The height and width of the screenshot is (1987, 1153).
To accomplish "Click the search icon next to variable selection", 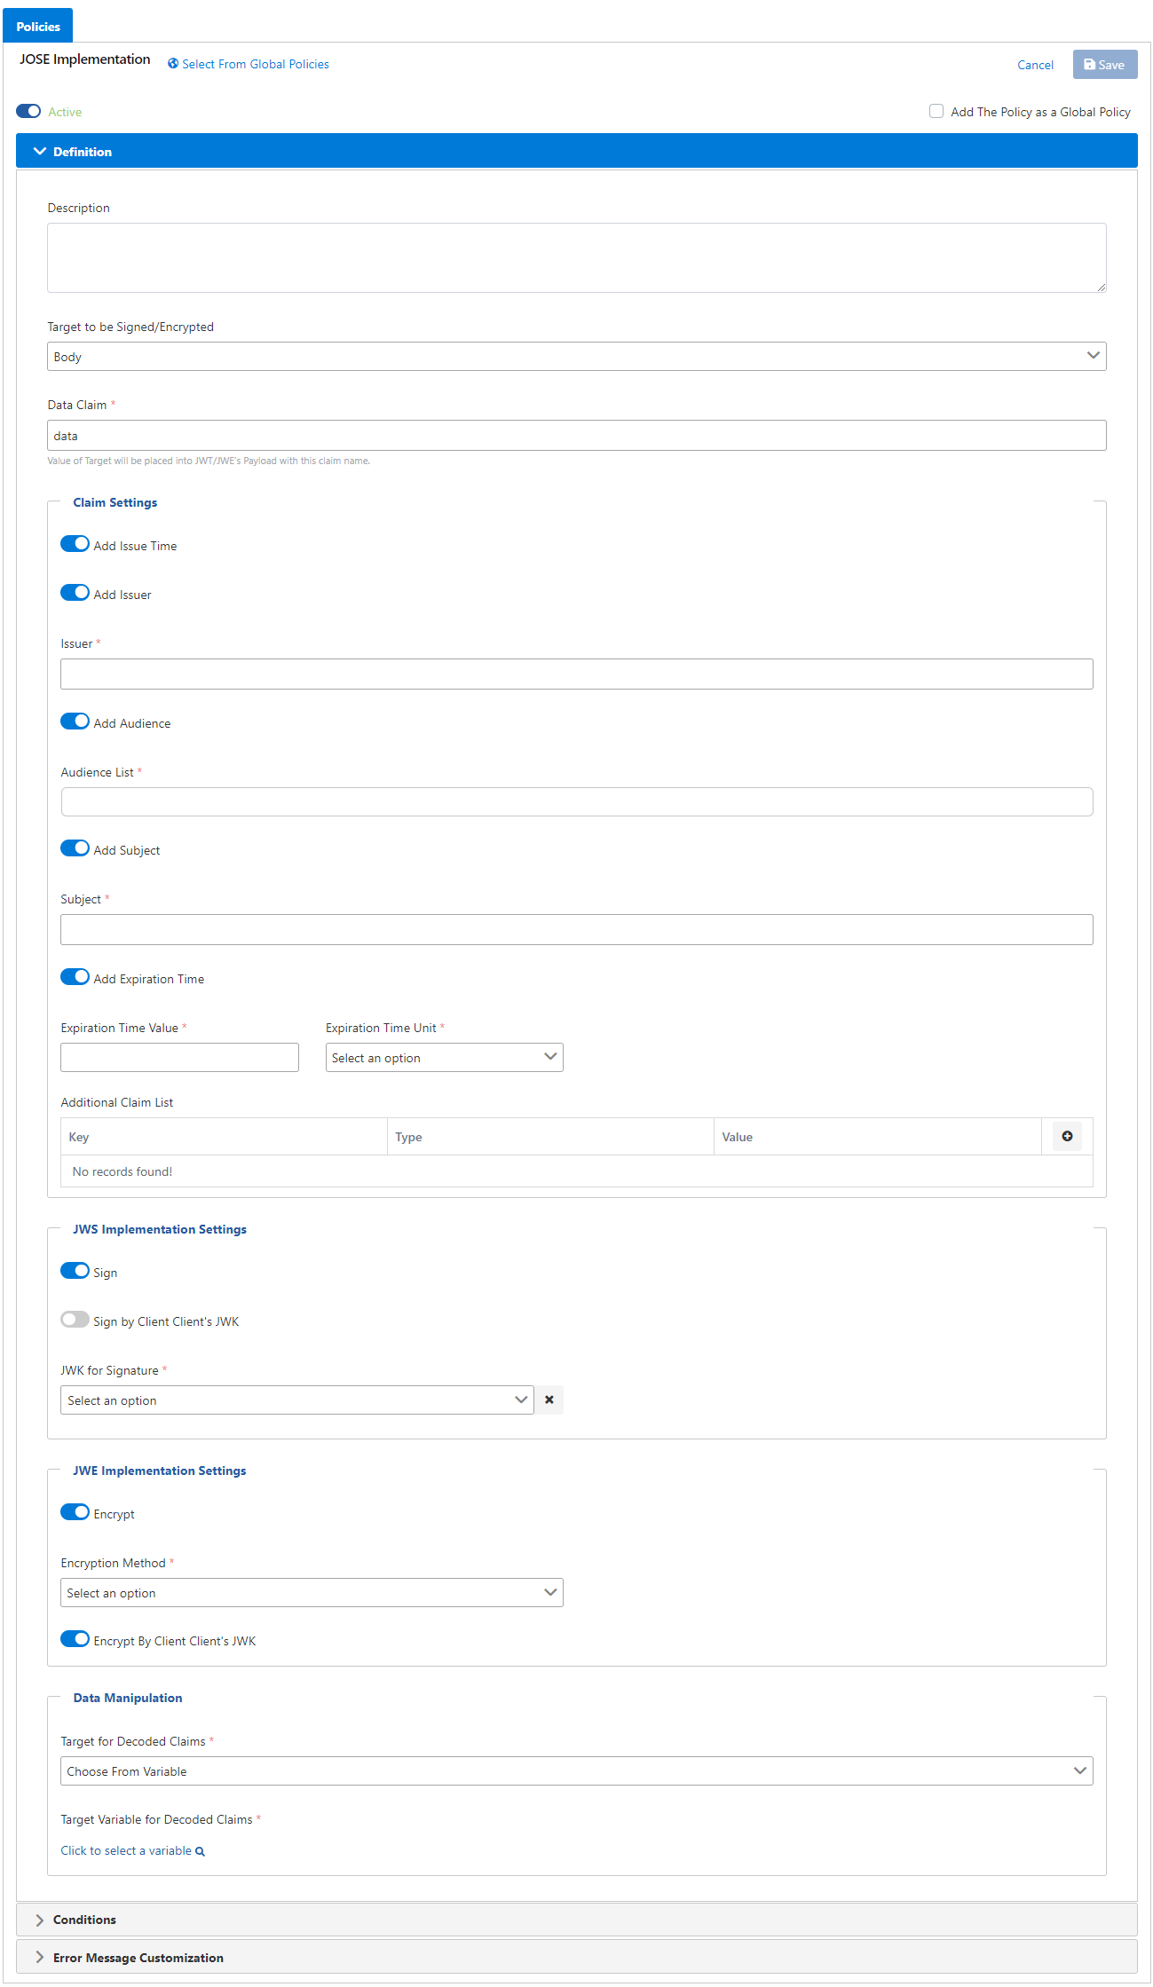I will [x=201, y=1851].
